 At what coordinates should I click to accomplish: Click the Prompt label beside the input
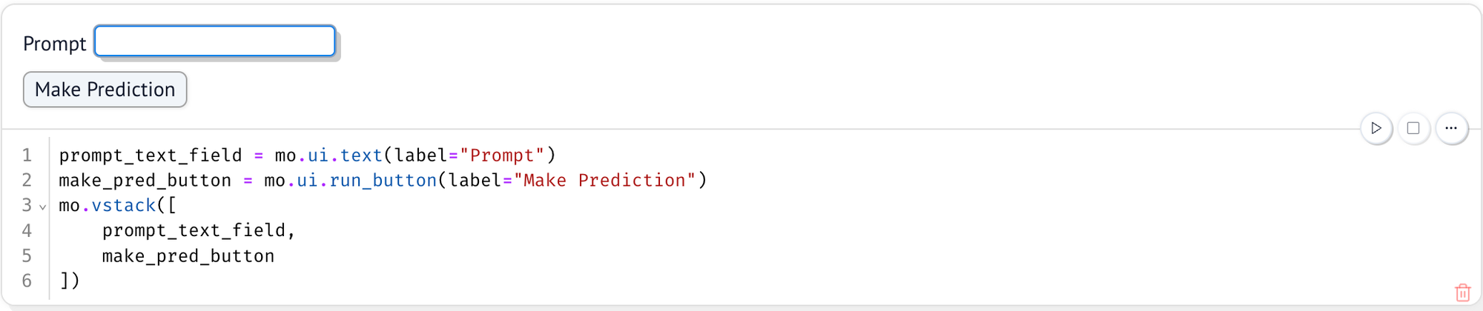(x=55, y=44)
